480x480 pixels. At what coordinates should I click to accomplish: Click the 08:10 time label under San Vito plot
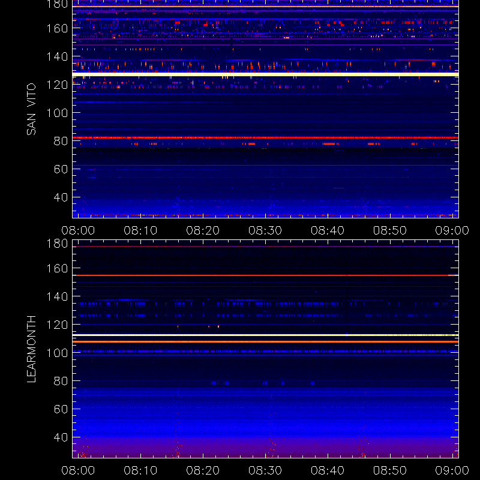point(140,230)
